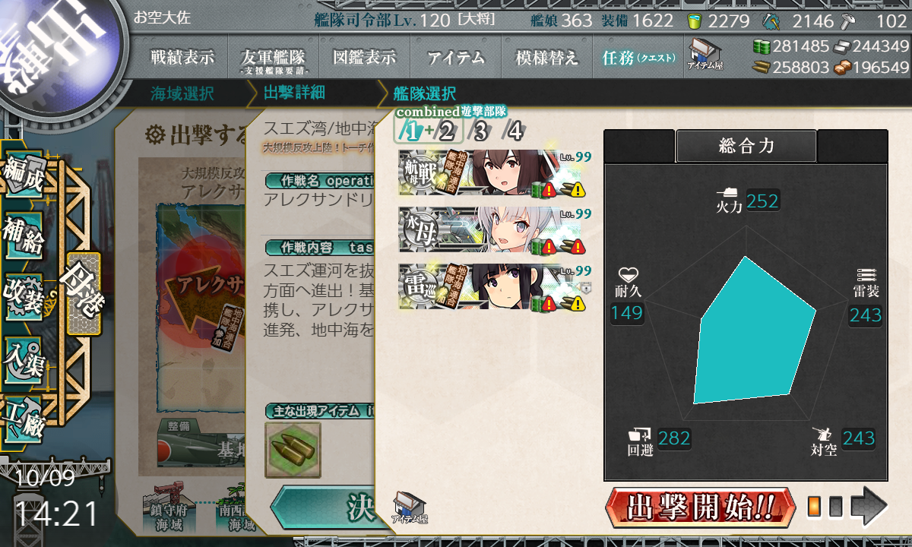Open the 工廠 factory side icon
Screen dimensions: 912x547
(24, 417)
